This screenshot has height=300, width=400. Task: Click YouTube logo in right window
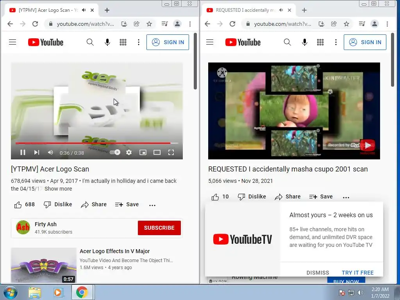click(243, 42)
